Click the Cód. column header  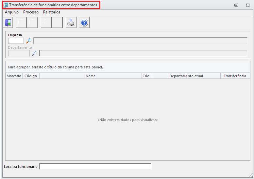coord(147,76)
